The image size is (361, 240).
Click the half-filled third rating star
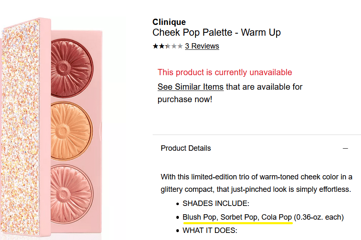168,46
